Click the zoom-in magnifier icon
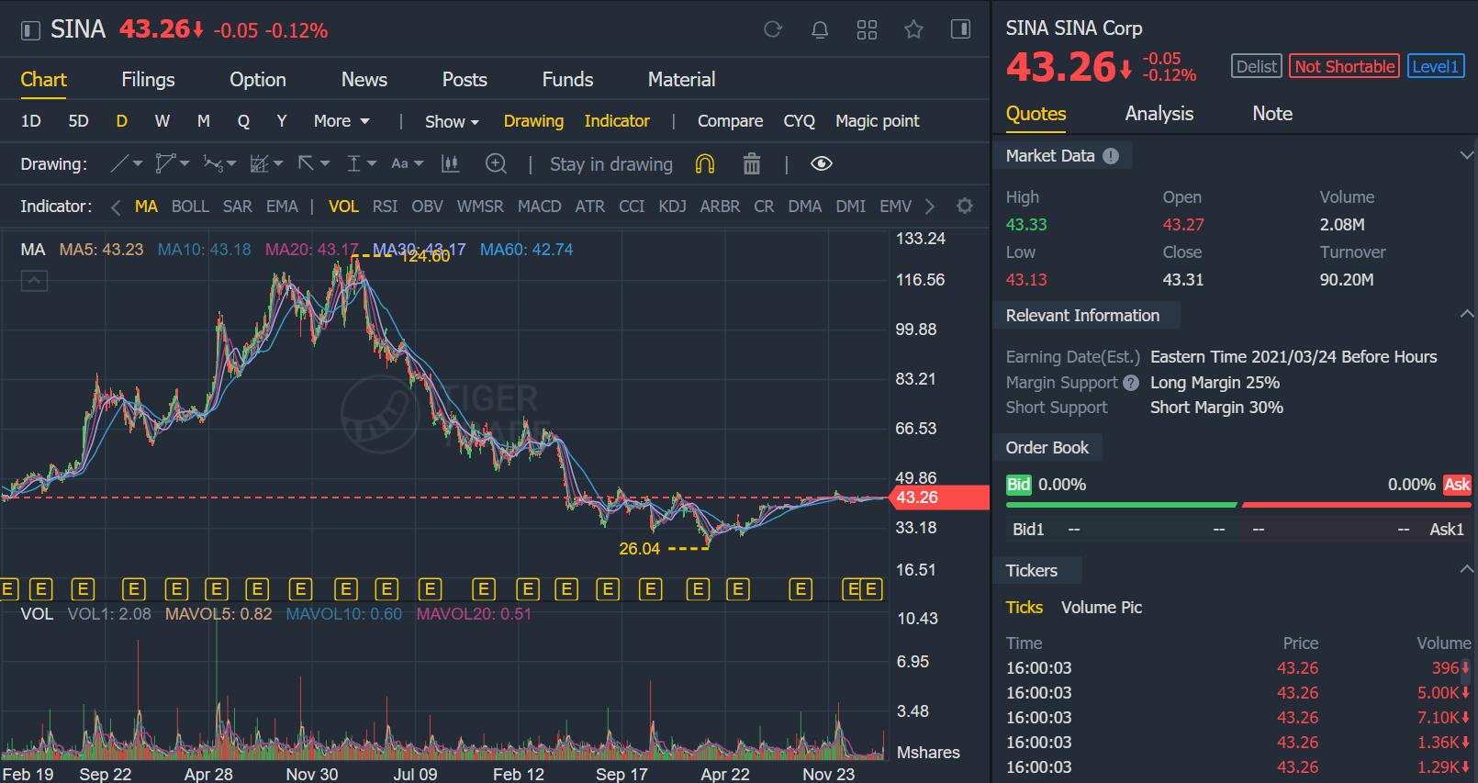Viewport: 1478px width, 783px height. [496, 163]
